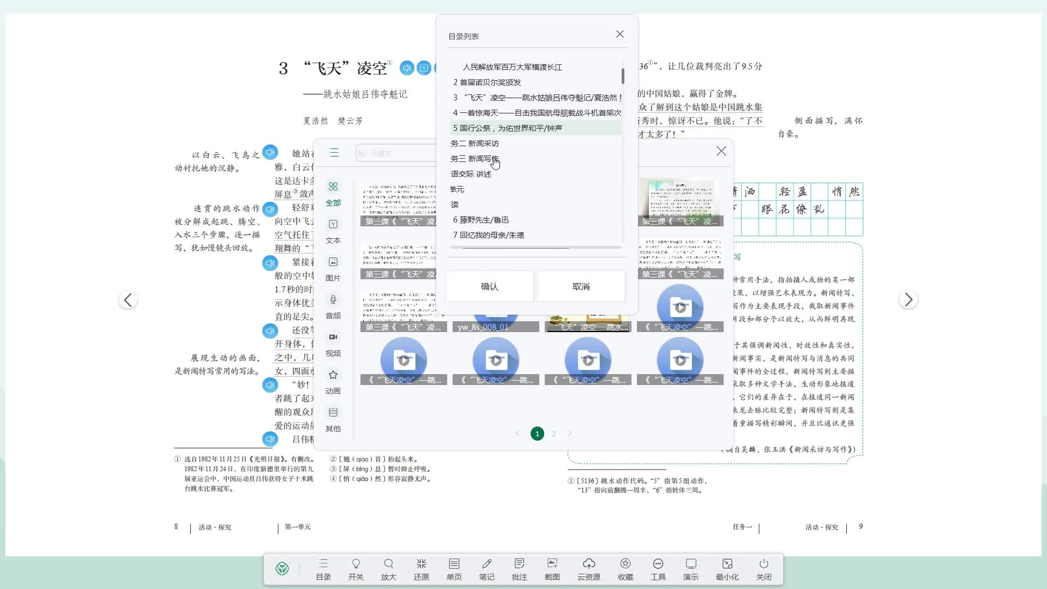Click 确认 to confirm in the catalog dialog
The width and height of the screenshot is (1047, 589).
coord(489,286)
